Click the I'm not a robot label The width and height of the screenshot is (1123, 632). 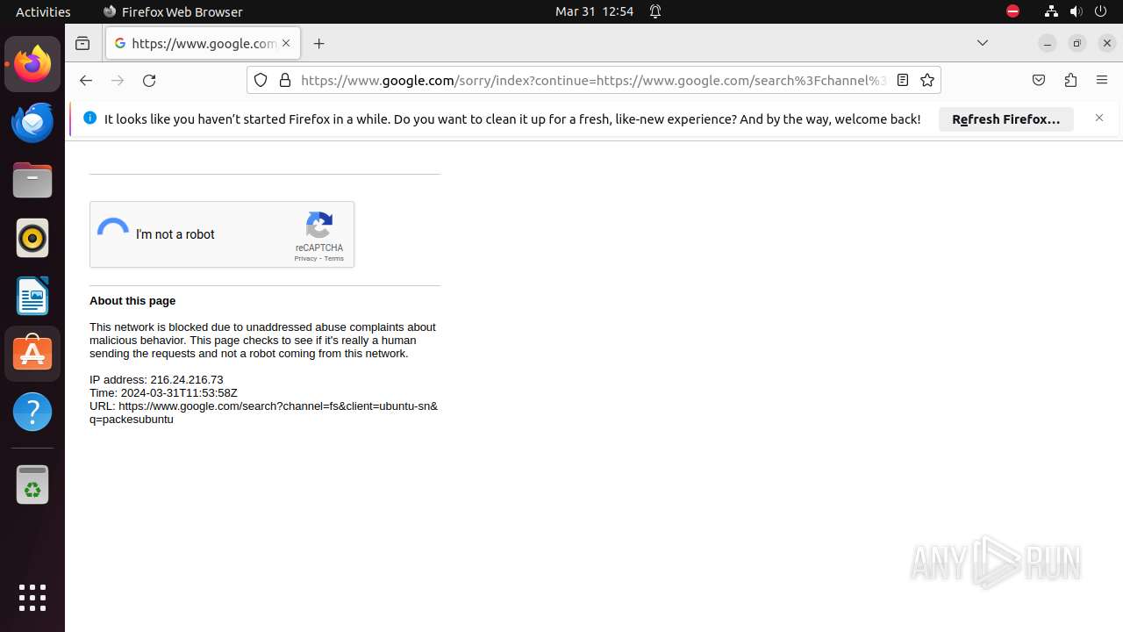[175, 234]
